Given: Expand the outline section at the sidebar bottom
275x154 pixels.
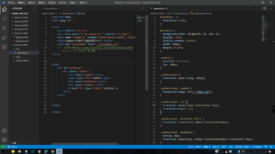Looking at the screenshot, I should [x=14, y=143].
